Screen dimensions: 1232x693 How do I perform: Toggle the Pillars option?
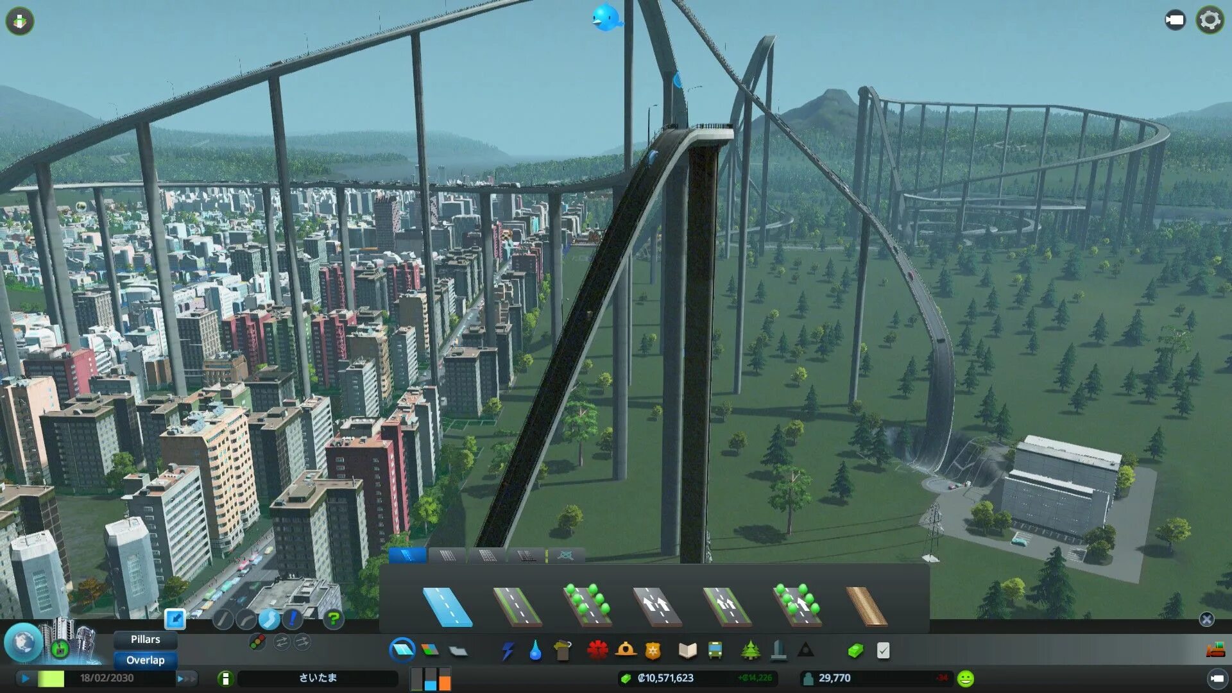146,640
